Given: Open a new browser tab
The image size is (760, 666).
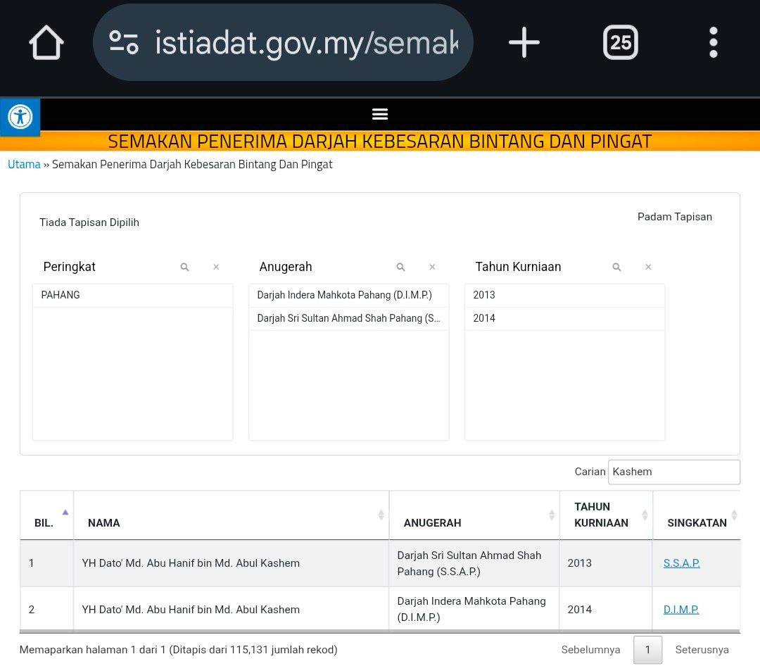Looking at the screenshot, I should 524,43.
